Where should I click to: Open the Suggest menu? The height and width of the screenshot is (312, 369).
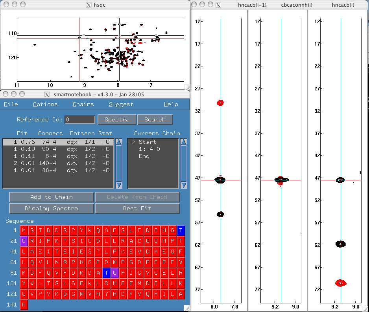click(x=121, y=104)
